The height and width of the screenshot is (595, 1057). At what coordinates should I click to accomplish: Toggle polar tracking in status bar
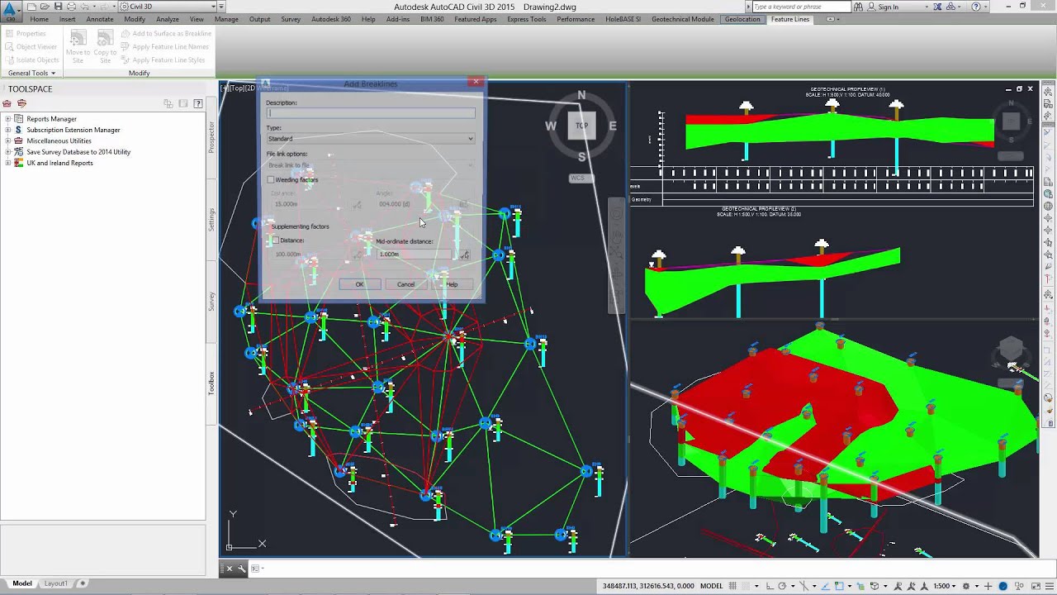pos(782,586)
